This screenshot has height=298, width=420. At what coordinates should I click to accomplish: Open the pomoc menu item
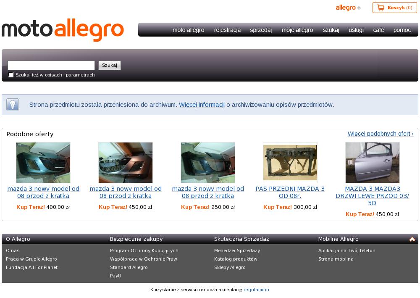pos(402,30)
